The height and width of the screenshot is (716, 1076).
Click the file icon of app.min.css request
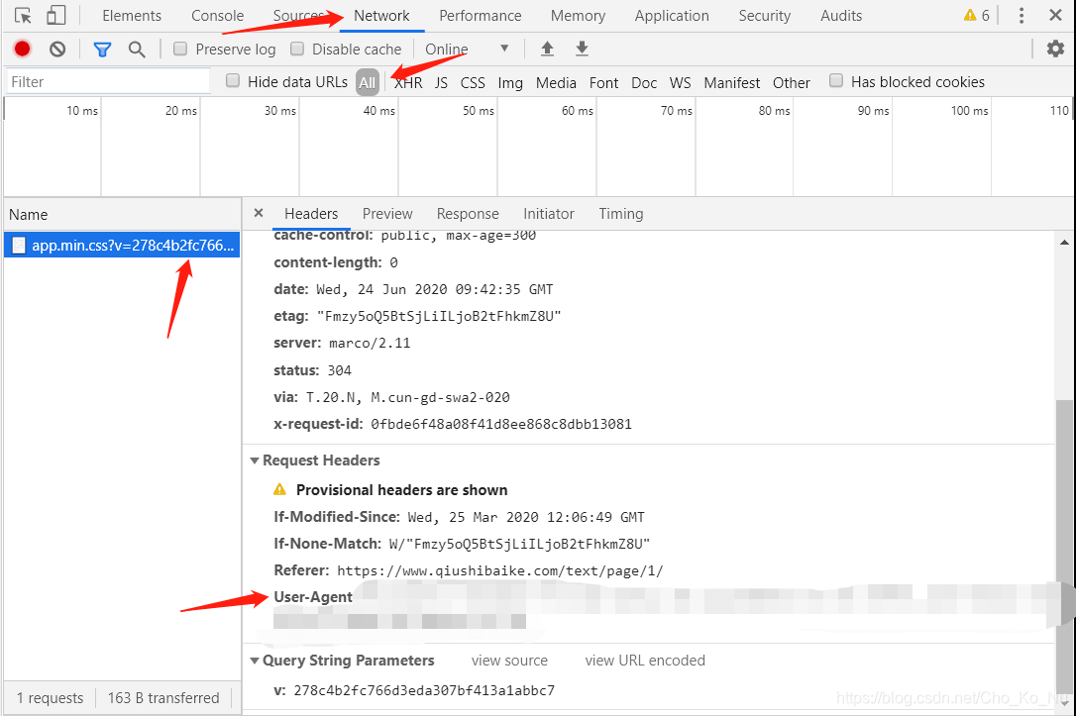click(19, 246)
